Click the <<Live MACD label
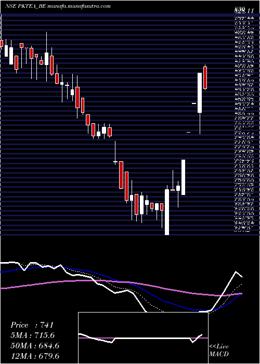Image resolution: width=260 pixels, height=364 pixels. click(219, 350)
